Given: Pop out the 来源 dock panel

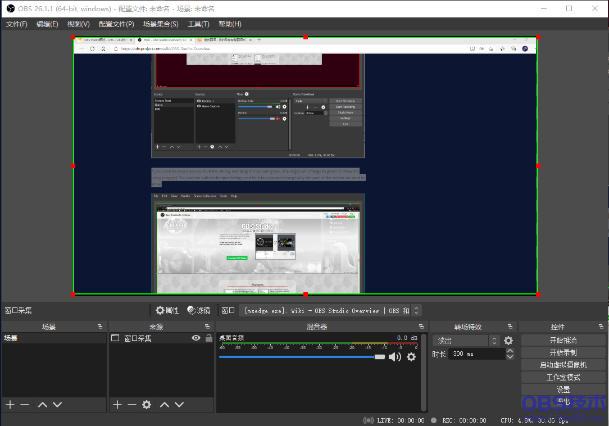Looking at the screenshot, I should pyautogui.click(x=207, y=327).
